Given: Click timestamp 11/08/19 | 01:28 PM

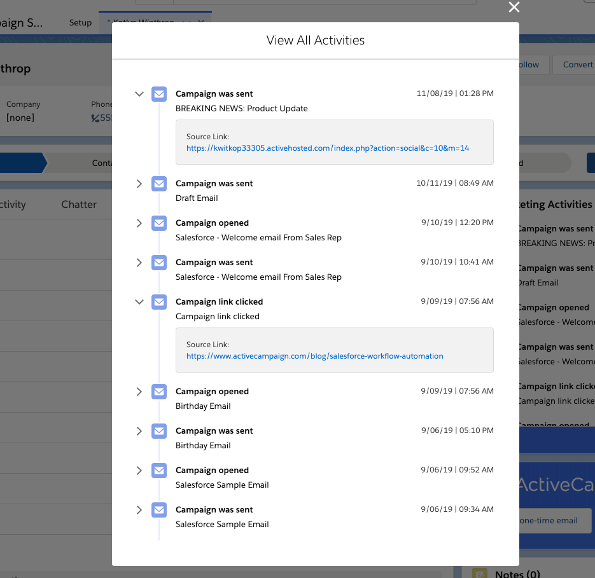Looking at the screenshot, I should (x=455, y=93).
